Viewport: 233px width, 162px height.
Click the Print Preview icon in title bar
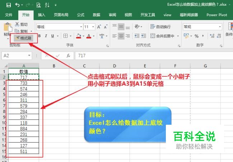click(38, 5)
